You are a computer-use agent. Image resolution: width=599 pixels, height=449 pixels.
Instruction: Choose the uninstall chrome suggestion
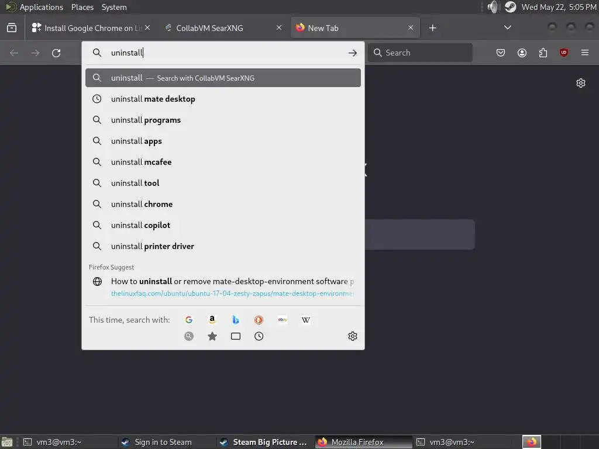pos(223,204)
